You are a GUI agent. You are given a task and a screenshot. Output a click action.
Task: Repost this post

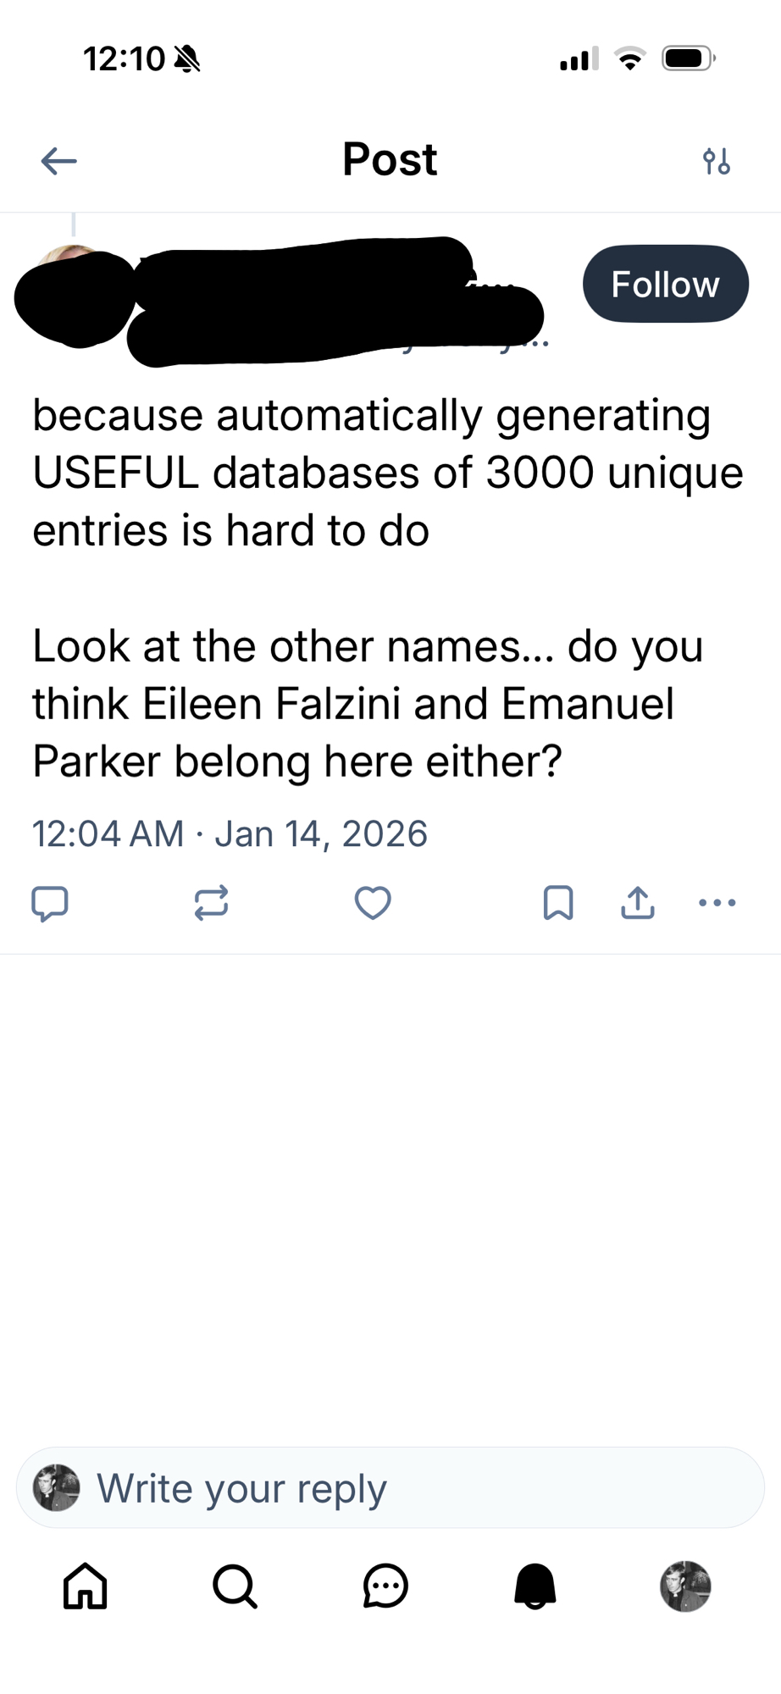coord(211,903)
